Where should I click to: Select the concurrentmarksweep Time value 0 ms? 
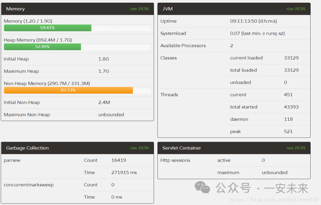117,197
